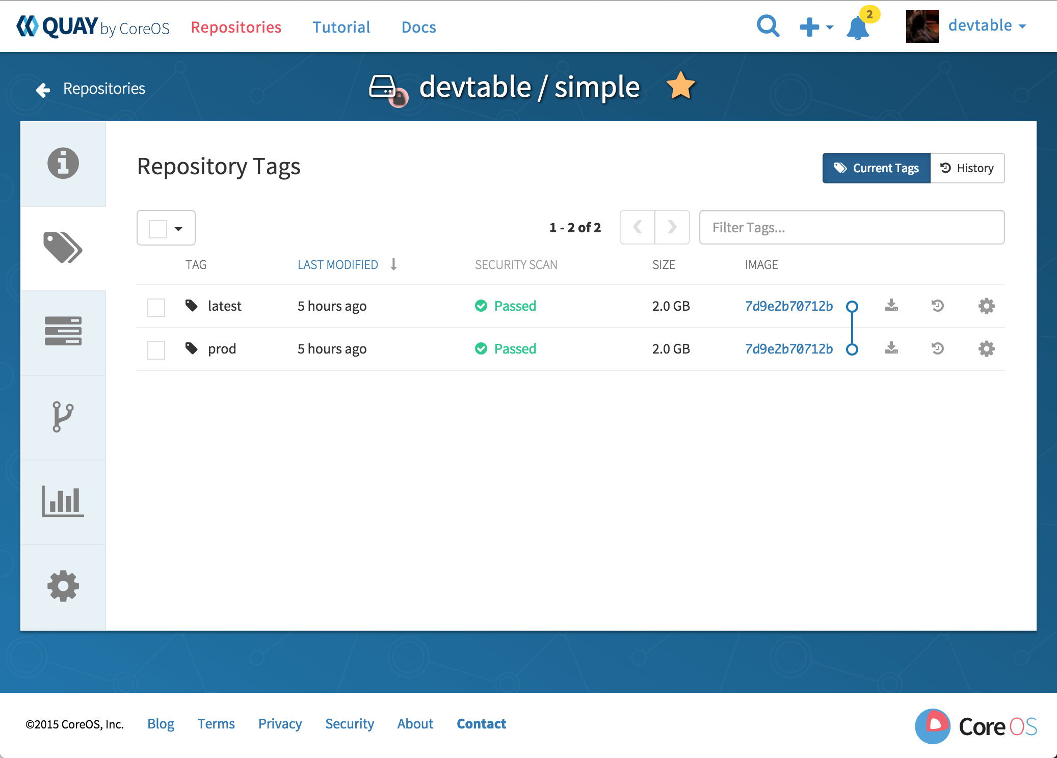
Task: Switch to History view
Action: [967, 168]
